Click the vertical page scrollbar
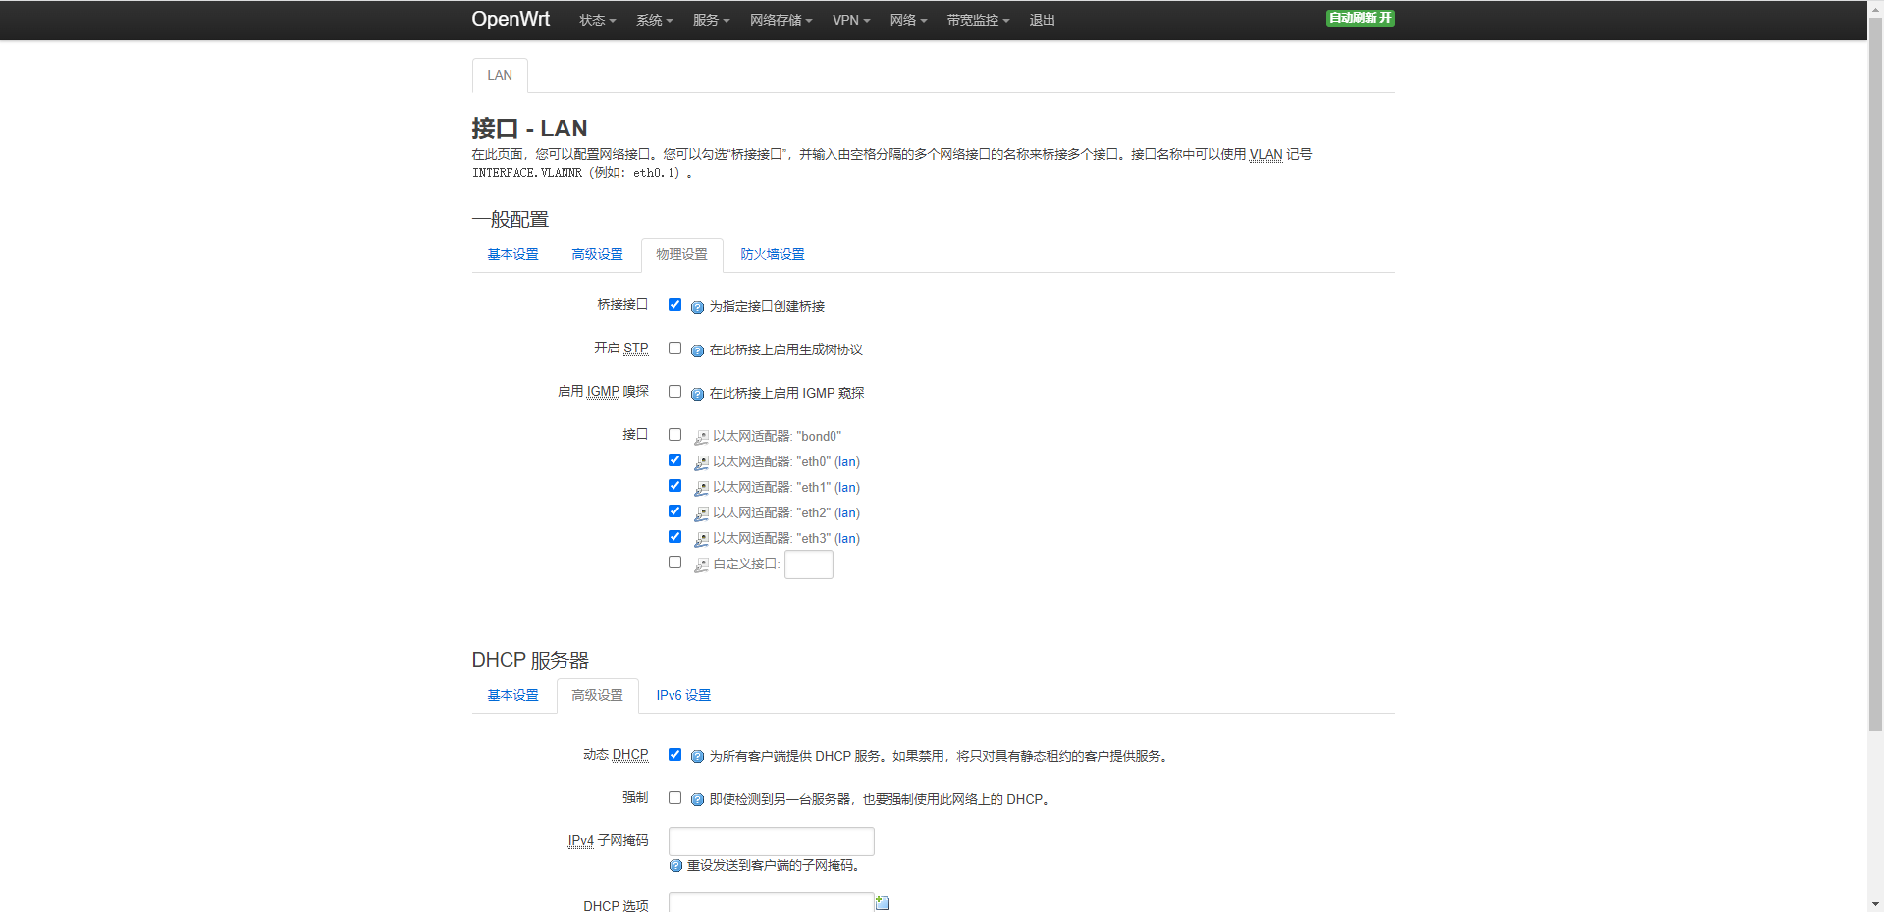The height and width of the screenshot is (912, 1884). [1875, 373]
